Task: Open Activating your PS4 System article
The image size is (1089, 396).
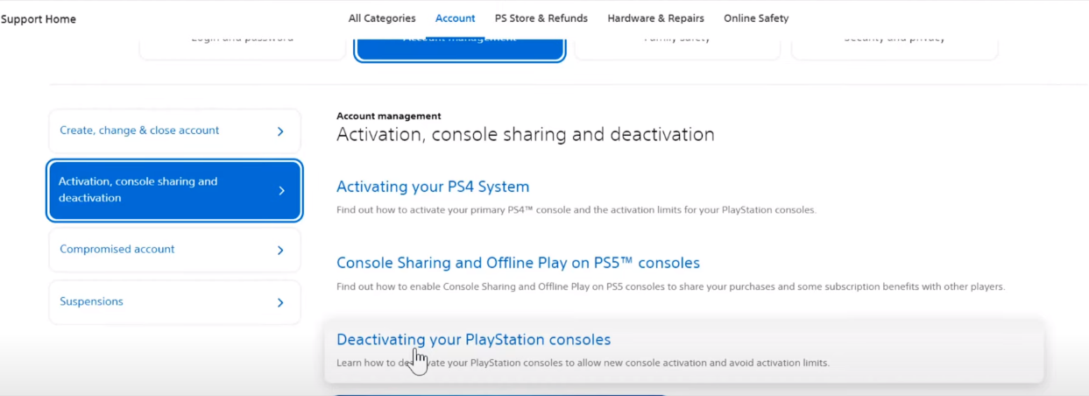Action: 433,187
